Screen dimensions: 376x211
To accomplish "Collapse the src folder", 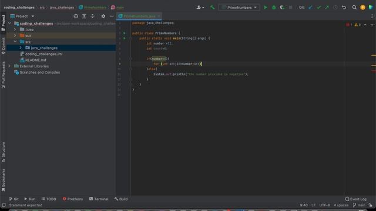I will 15,42.
